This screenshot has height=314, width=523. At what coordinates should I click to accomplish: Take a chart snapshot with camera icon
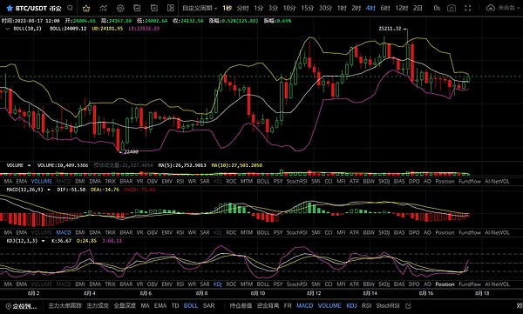(452, 8)
